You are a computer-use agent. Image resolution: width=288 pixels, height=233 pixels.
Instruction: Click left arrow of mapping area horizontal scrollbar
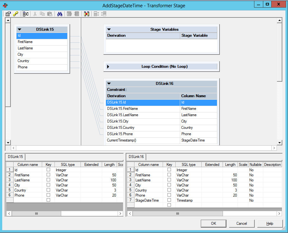coord(13,148)
